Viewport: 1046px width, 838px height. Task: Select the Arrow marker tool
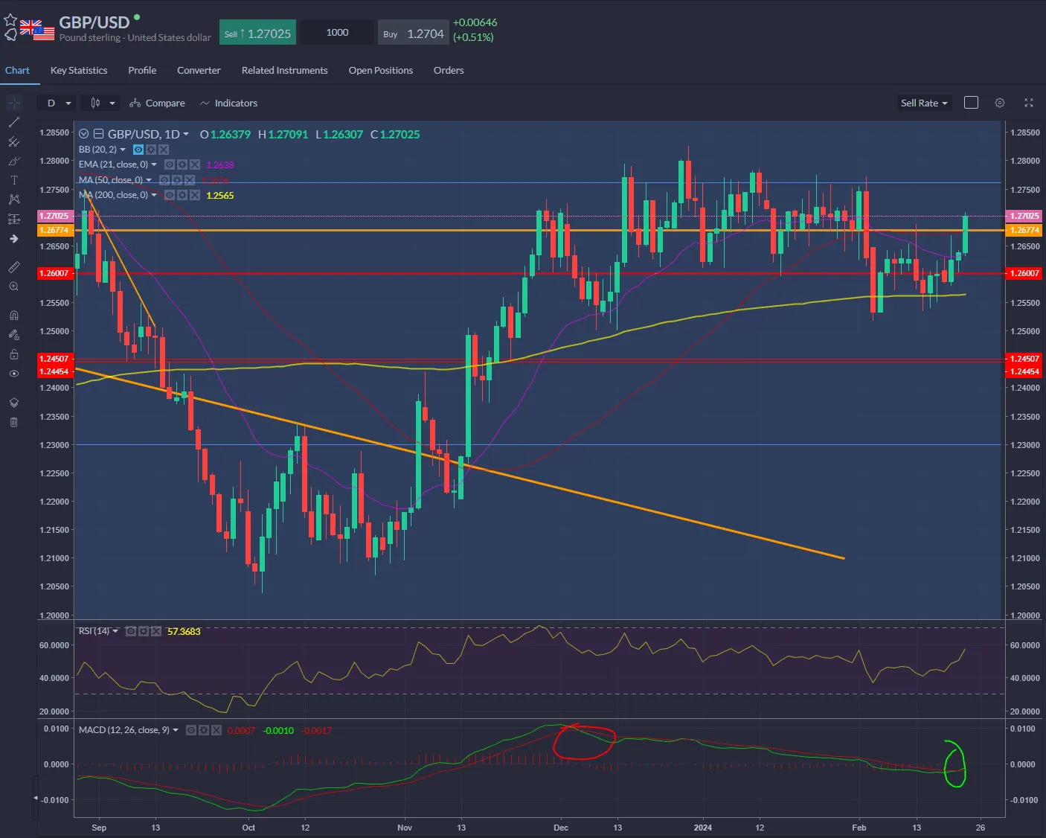click(13, 238)
